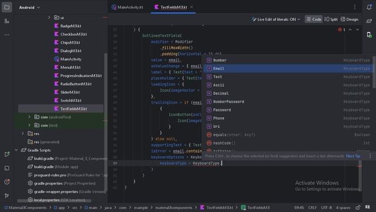Choose NumberPassword suggestion

pyautogui.click(x=288, y=102)
